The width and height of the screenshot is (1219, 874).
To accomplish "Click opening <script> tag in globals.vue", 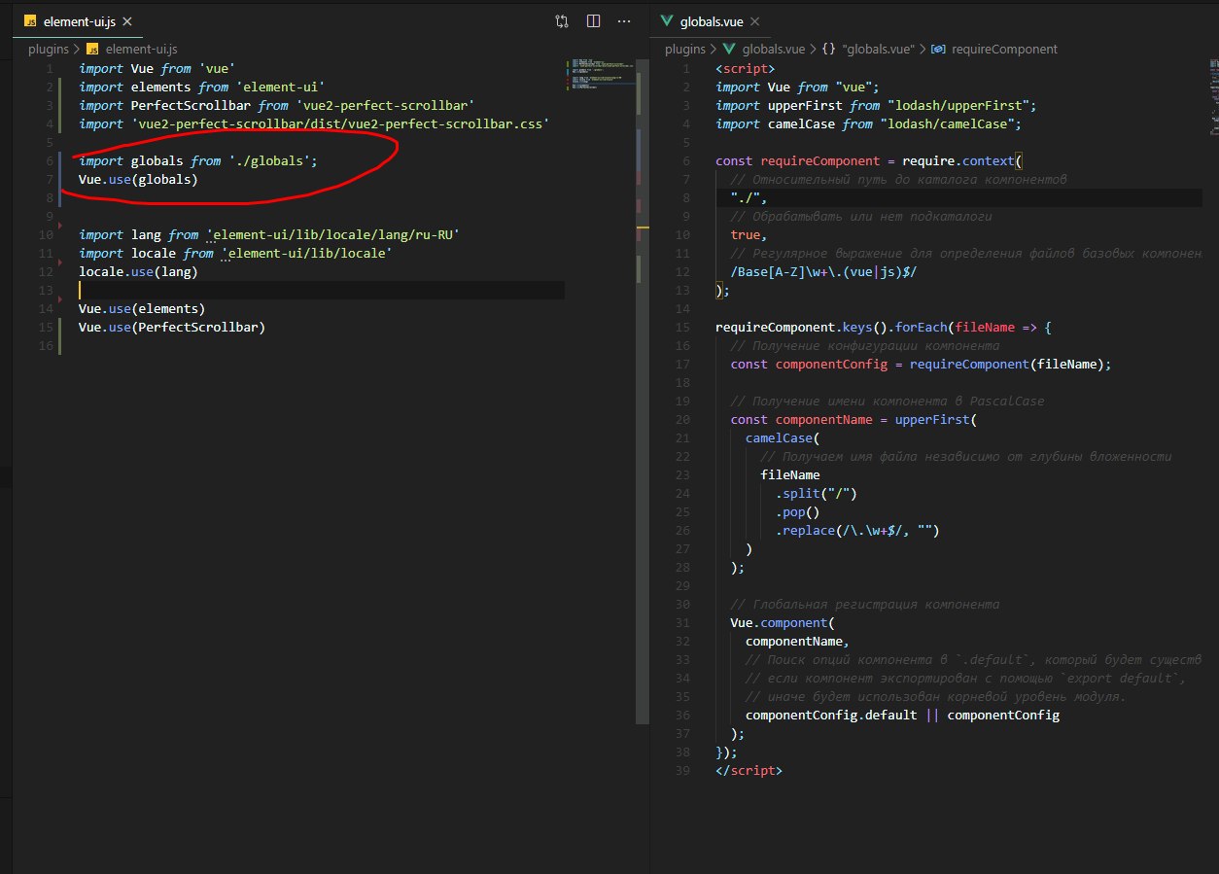I will pos(746,68).
